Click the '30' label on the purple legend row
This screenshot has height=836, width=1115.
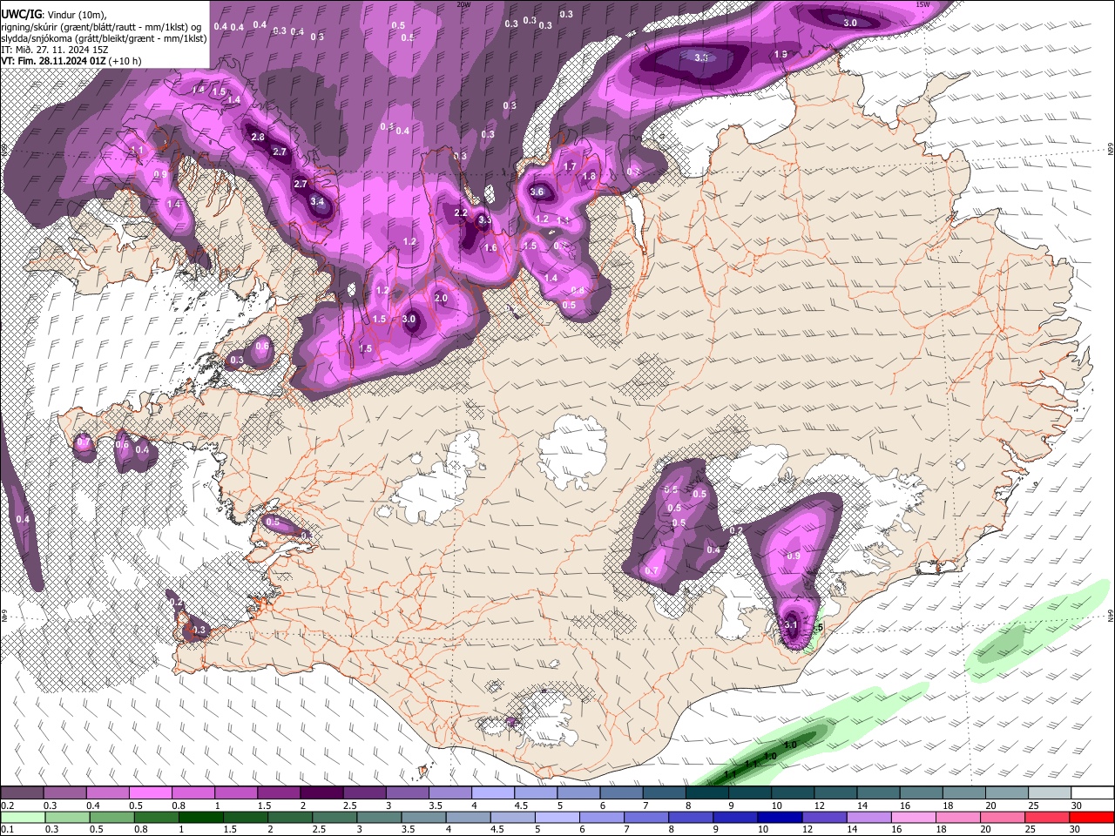(x=1077, y=806)
